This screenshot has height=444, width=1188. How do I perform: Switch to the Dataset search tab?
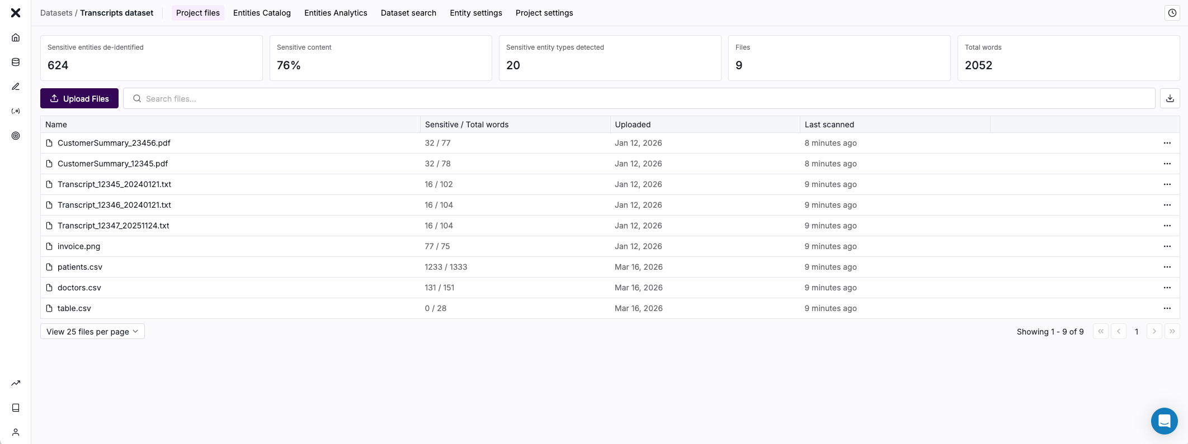[x=408, y=13]
